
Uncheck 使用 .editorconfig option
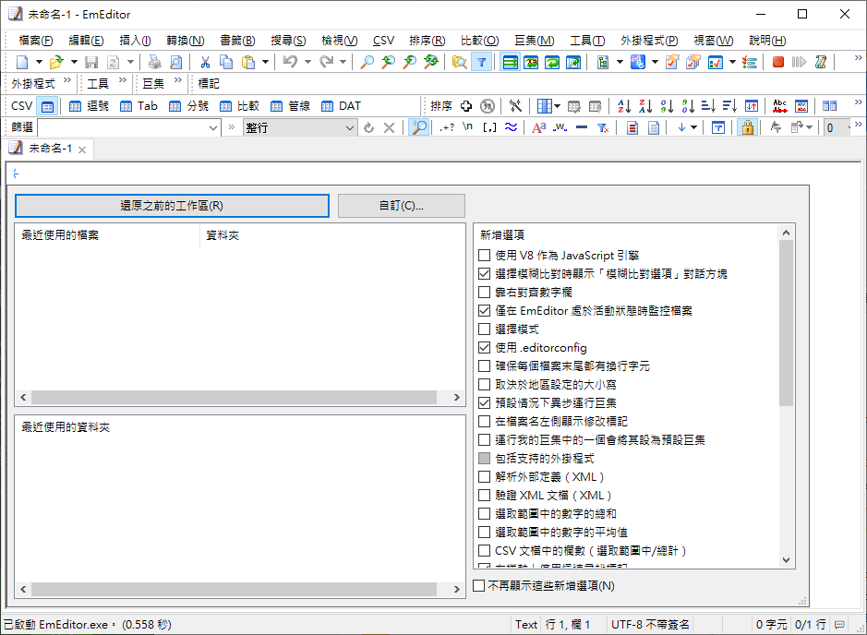tap(485, 348)
